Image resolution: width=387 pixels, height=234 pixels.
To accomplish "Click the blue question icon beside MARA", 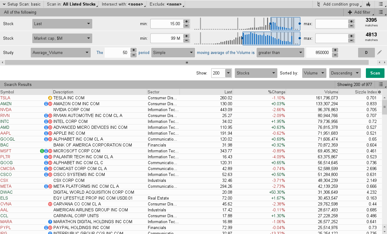I will click(x=50, y=222).
